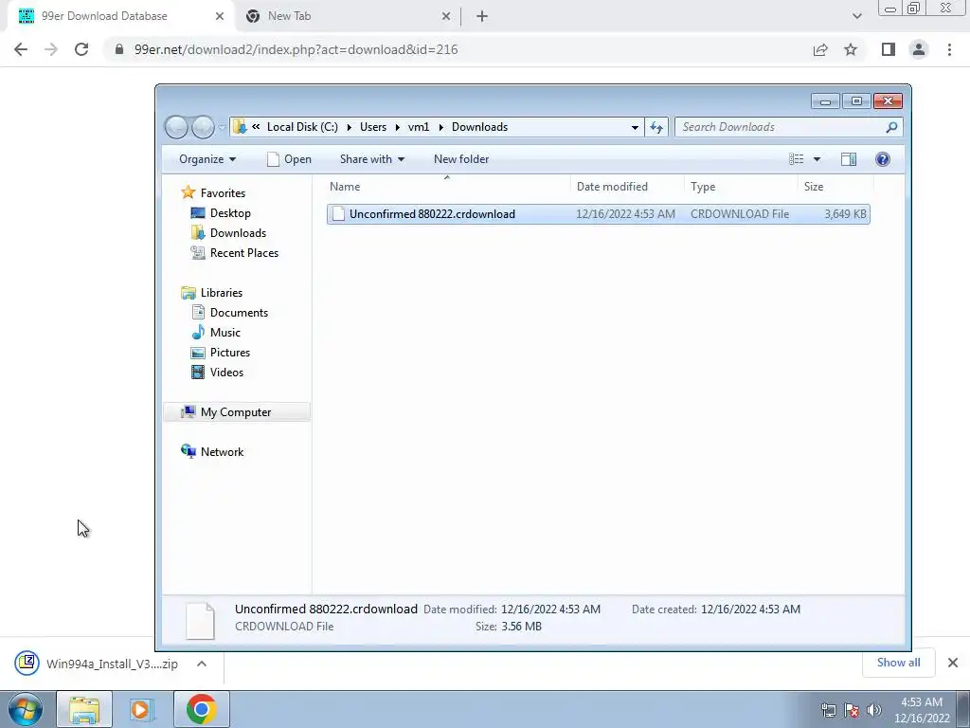Image resolution: width=970 pixels, height=728 pixels.
Task: Create a New folder
Action: point(461,159)
